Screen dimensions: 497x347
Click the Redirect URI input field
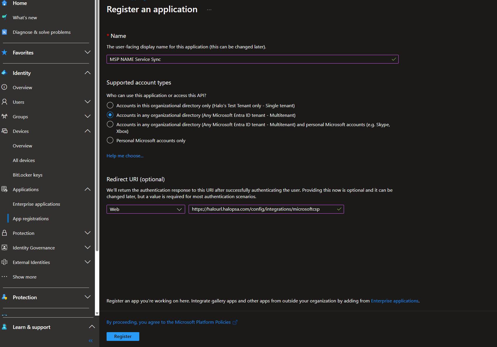(266, 209)
